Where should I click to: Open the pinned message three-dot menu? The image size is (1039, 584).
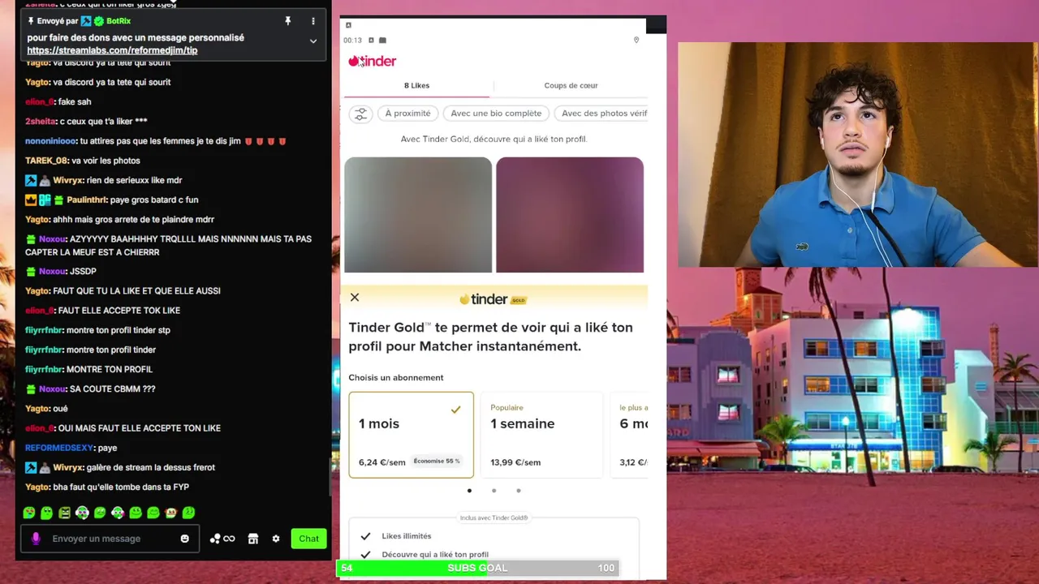pyautogui.click(x=313, y=21)
